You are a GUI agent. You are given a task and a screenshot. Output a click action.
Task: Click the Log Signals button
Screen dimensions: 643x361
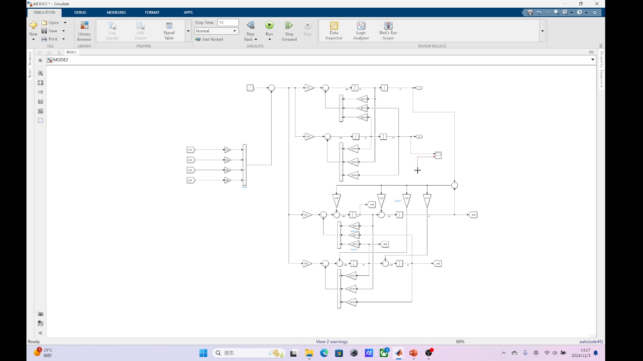click(x=112, y=30)
